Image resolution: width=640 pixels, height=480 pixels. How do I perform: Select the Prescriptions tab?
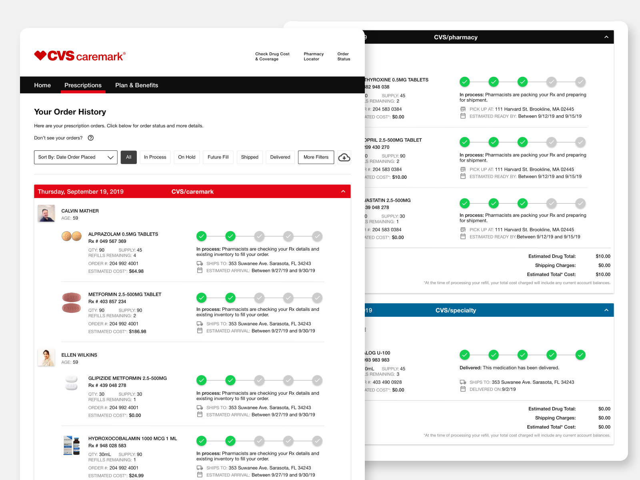pyautogui.click(x=83, y=85)
